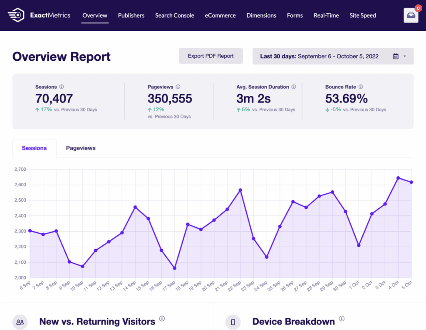Viewport: 426px width, 330px height.
Task: Click the Pageviews info icon
Action: coord(178,87)
